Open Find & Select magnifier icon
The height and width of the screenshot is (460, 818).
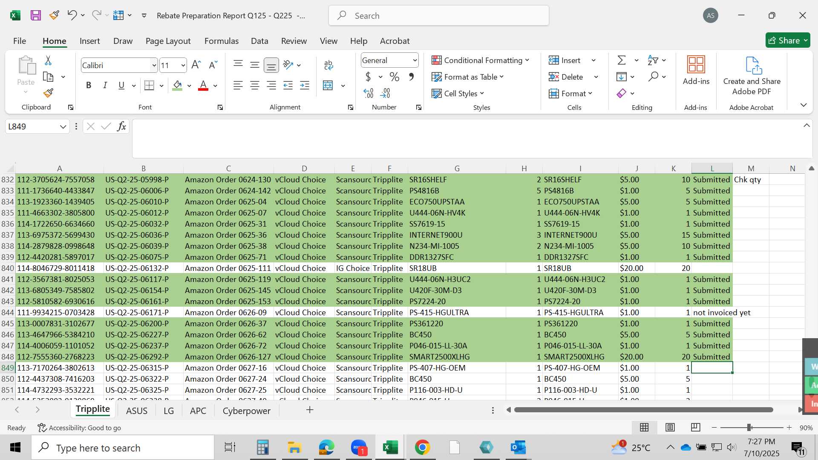[x=653, y=77]
